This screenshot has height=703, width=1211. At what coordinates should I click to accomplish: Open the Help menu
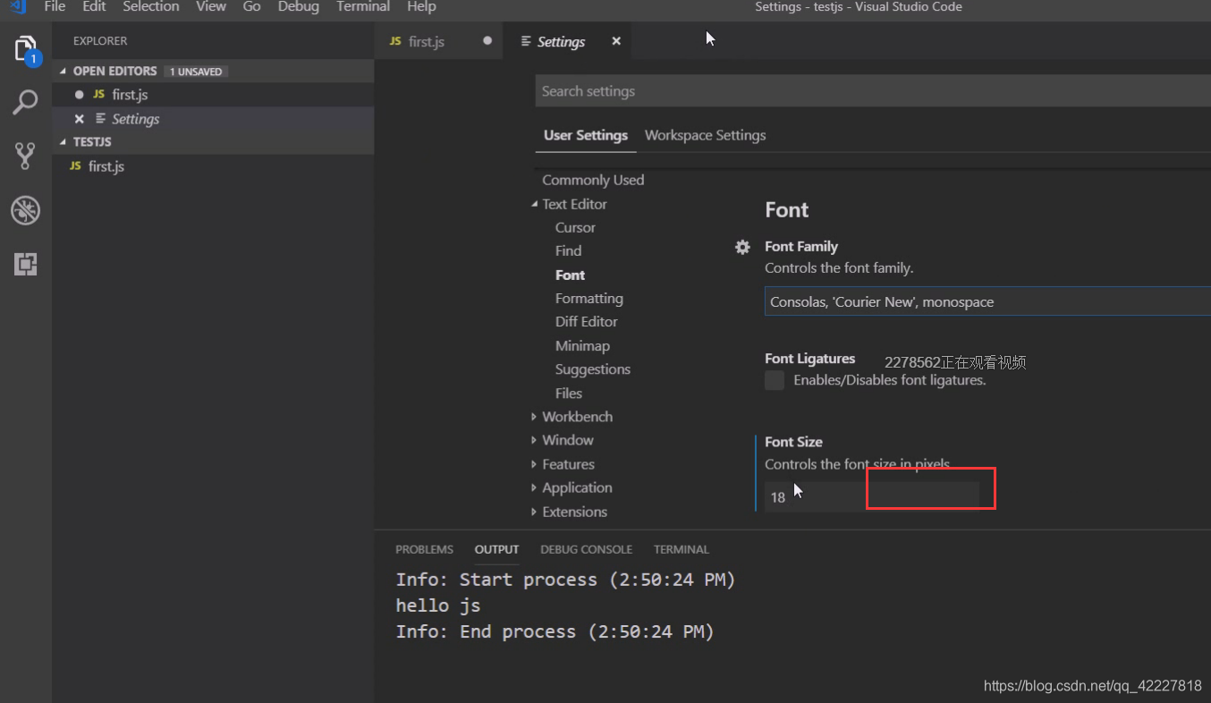pyautogui.click(x=421, y=6)
